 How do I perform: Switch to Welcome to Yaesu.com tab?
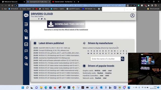pyautogui.click(x=12, y=2)
